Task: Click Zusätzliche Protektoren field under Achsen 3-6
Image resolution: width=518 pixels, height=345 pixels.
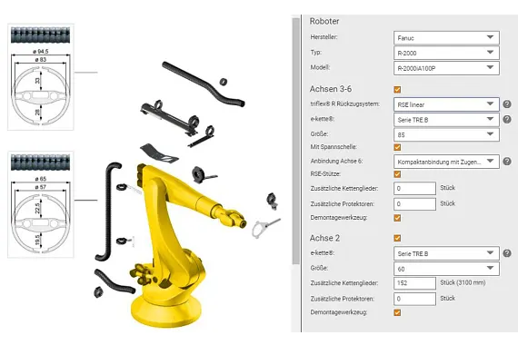Action: pos(414,203)
